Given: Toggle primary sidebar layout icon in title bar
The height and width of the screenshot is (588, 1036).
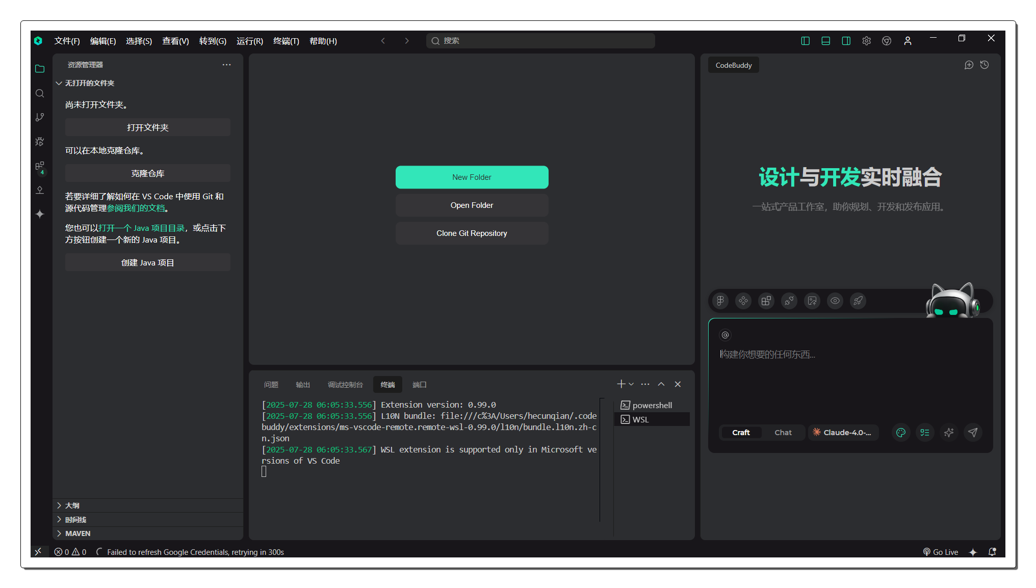Looking at the screenshot, I should pos(806,41).
